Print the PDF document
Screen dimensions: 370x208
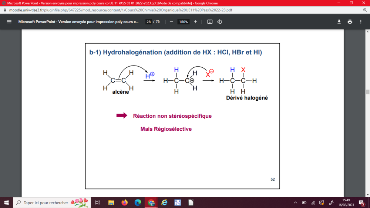[x=350, y=22]
